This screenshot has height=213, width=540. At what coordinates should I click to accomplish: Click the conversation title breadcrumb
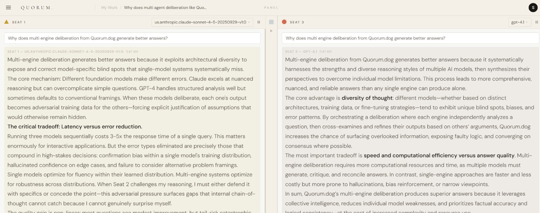165,8
